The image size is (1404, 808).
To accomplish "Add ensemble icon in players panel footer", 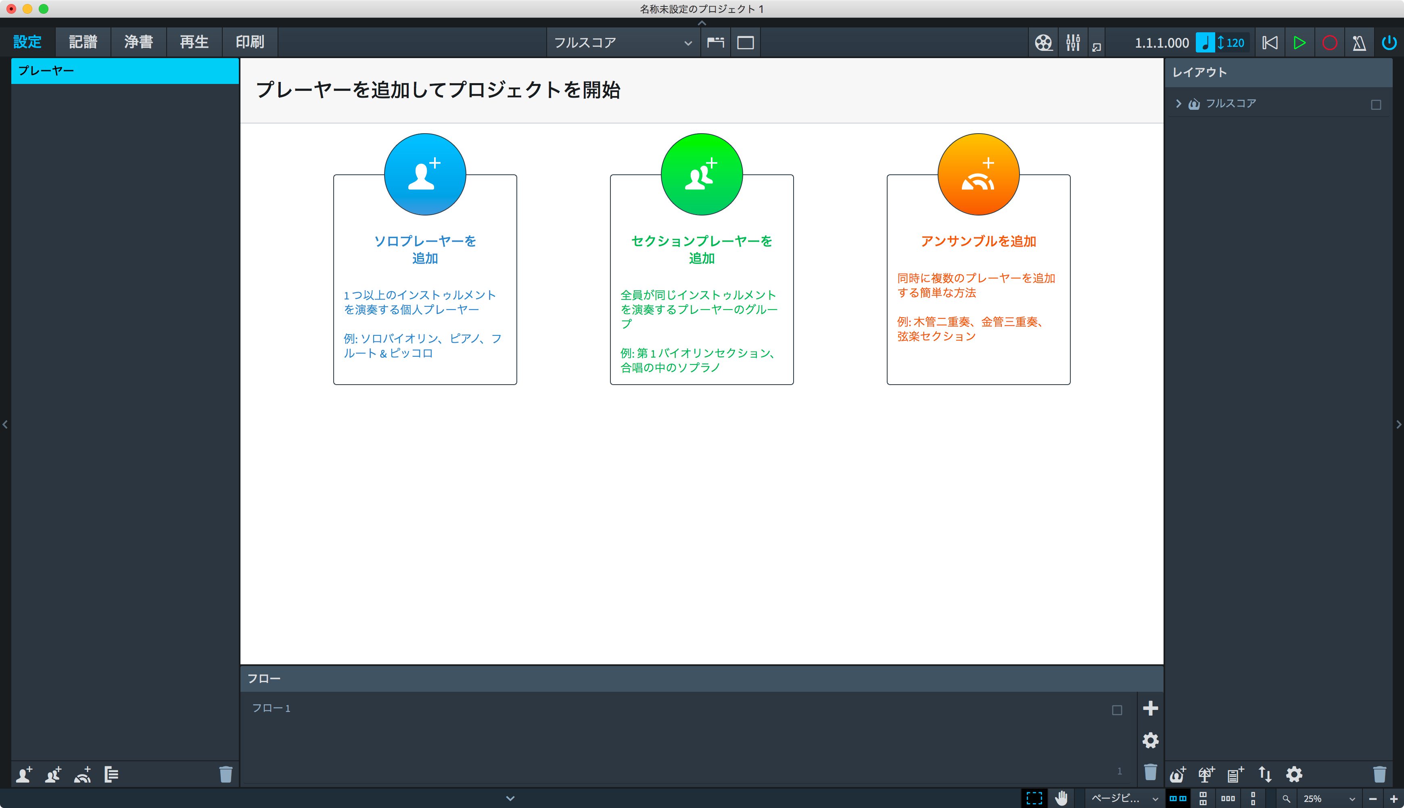I will [x=83, y=774].
